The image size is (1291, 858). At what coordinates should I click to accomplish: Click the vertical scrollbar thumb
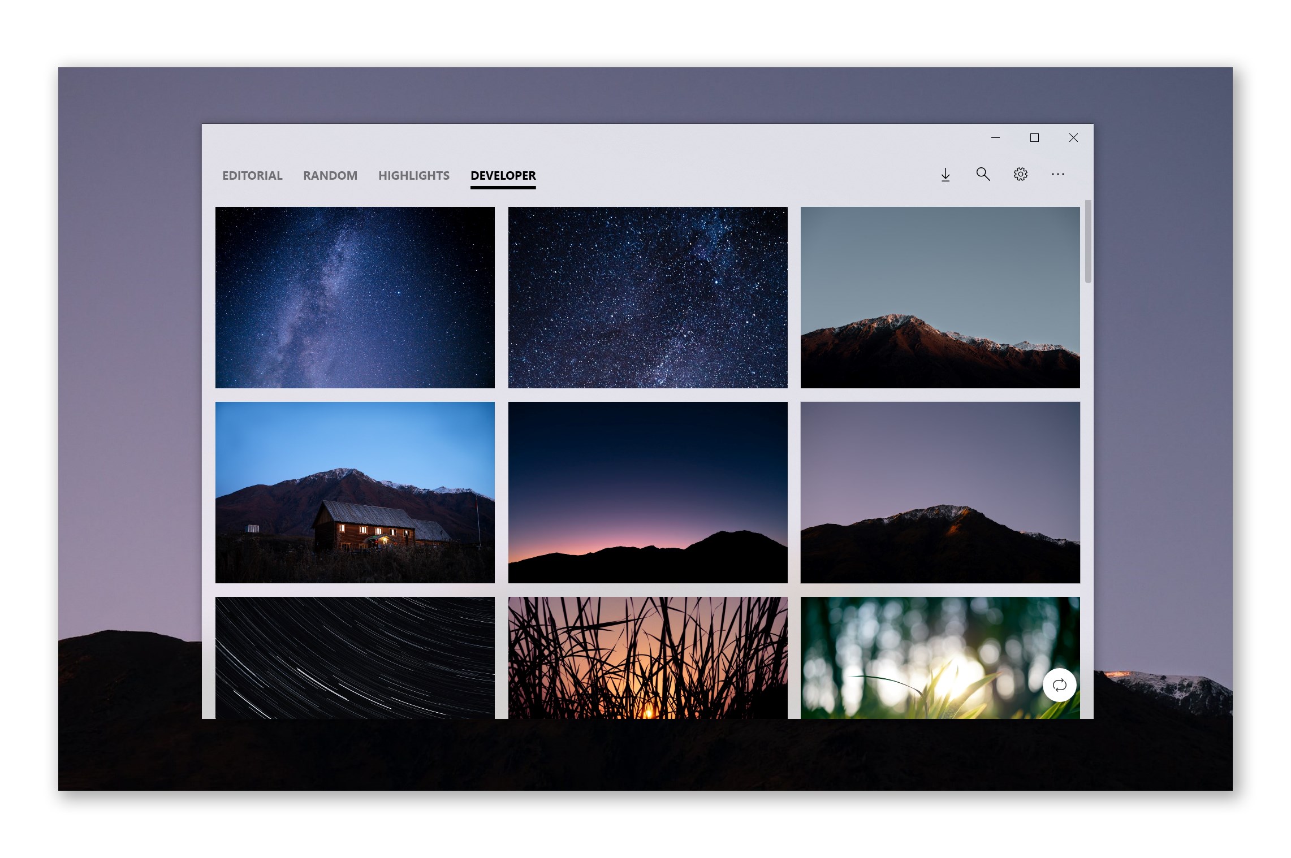[x=1087, y=242]
